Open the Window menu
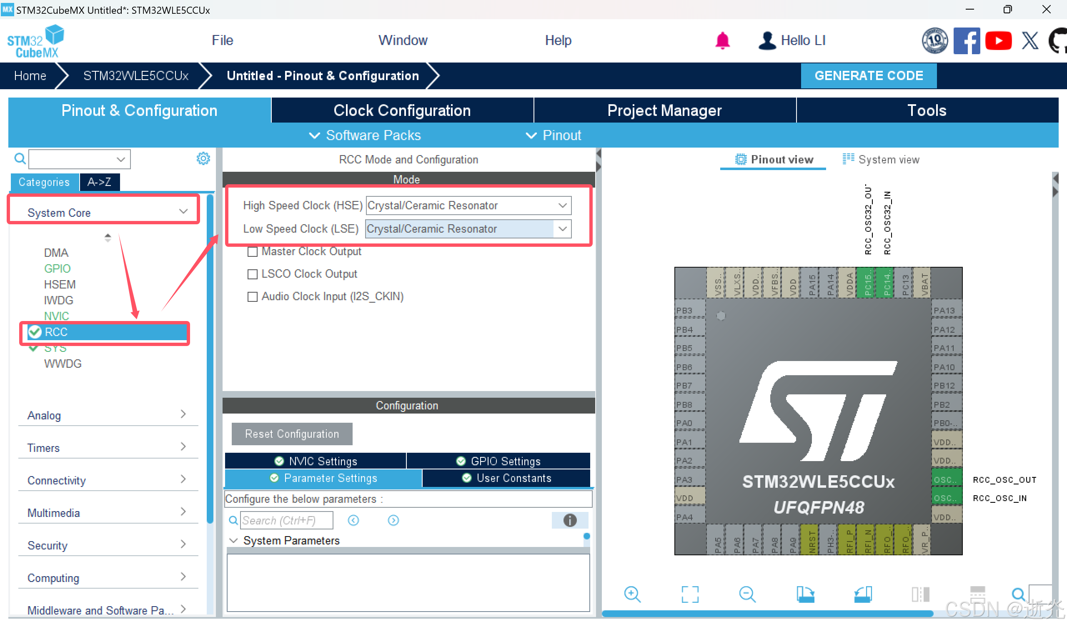This screenshot has width=1067, height=627. [403, 40]
